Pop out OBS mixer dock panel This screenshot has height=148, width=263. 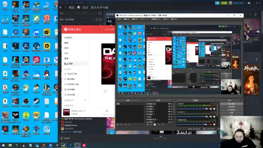pyautogui.click(x=216, y=100)
